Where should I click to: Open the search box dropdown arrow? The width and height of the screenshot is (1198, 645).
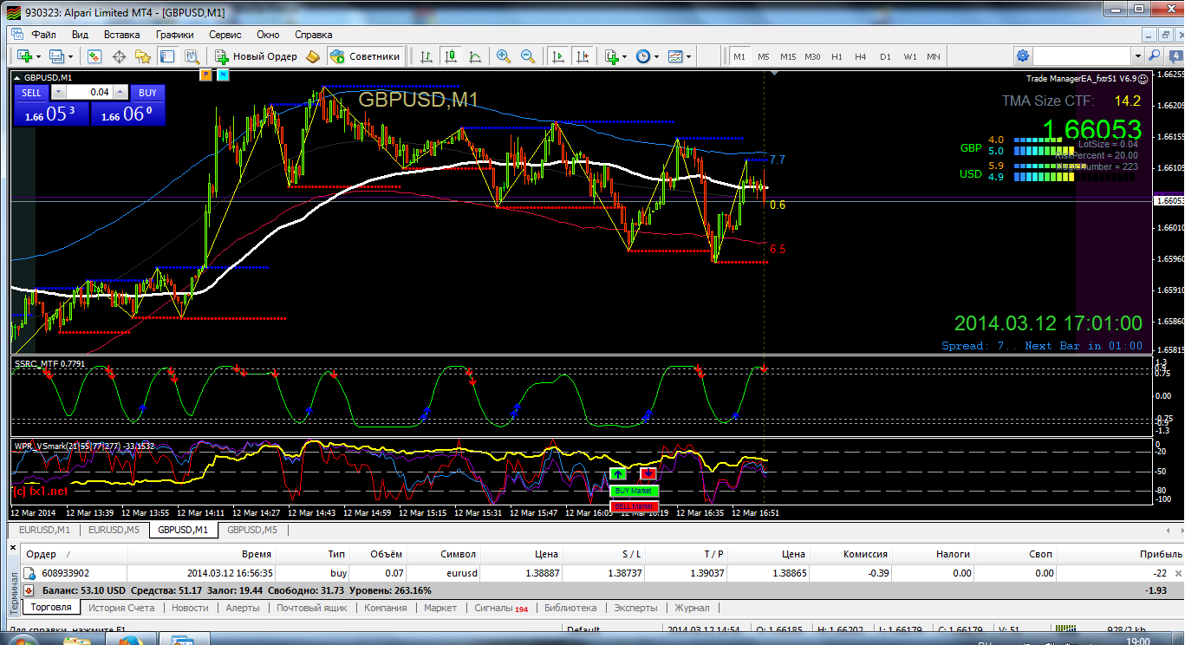1137,55
